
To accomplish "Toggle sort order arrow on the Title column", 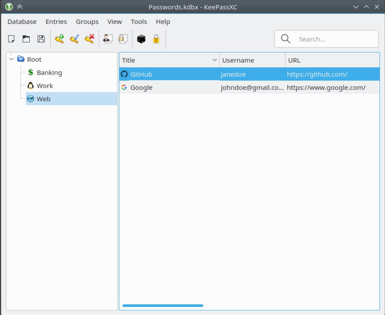I will click(214, 60).
